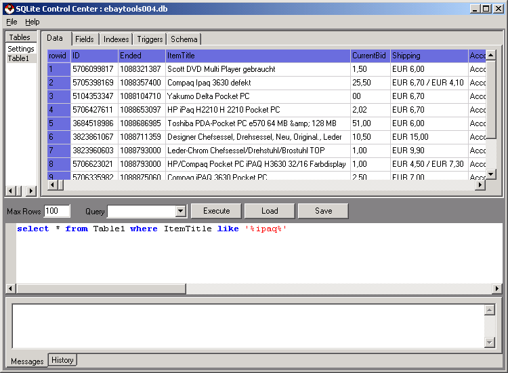Open the Help menu

(x=33, y=22)
